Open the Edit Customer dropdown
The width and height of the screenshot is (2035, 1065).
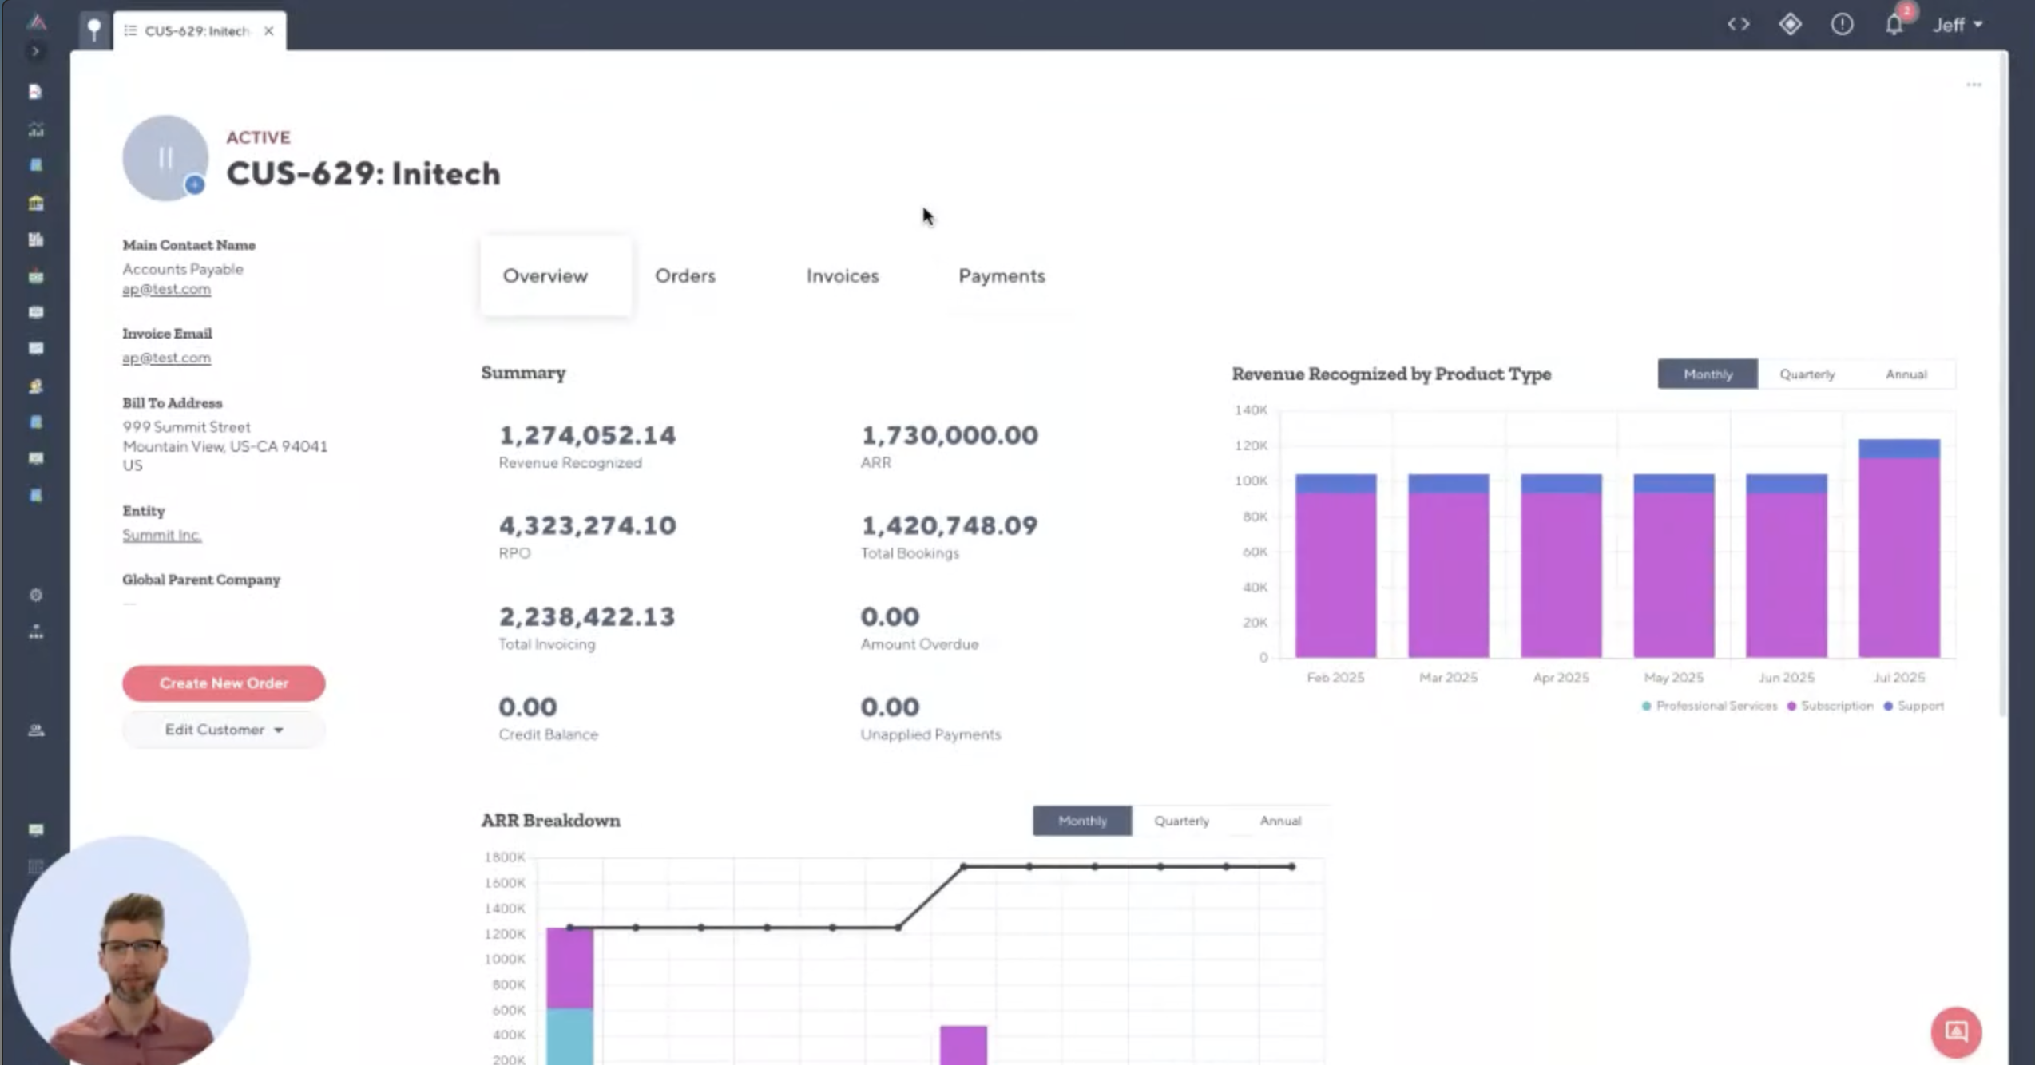(x=224, y=730)
